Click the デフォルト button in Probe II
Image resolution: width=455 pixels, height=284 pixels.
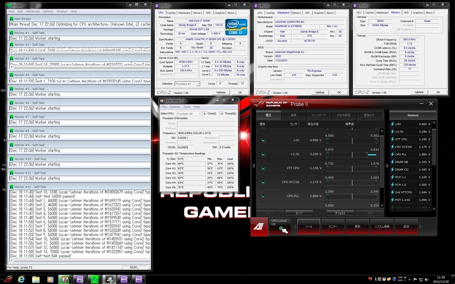(340, 213)
